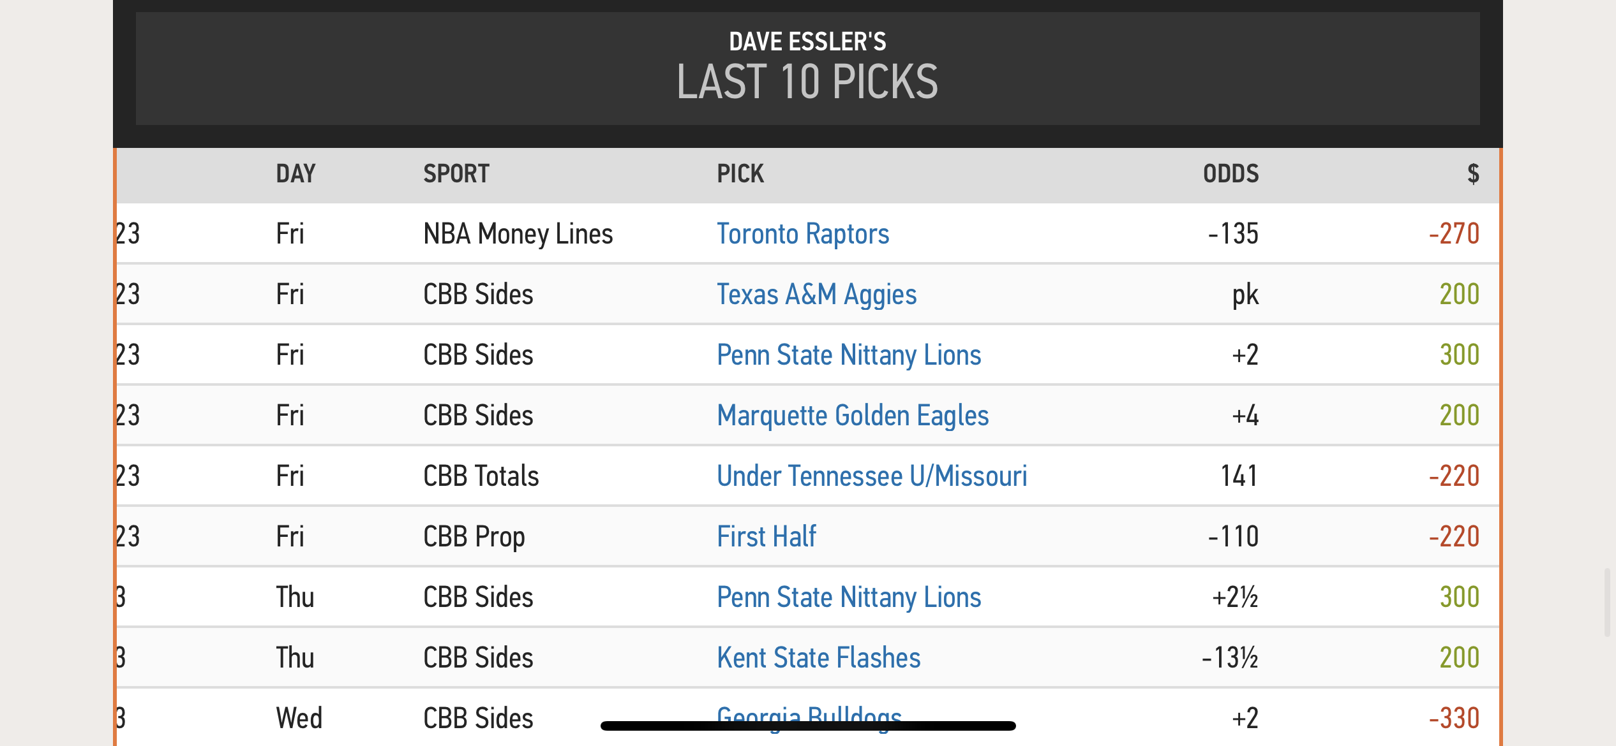
Task: Open Friday's Penn State Nittany Lions pick
Action: [848, 355]
